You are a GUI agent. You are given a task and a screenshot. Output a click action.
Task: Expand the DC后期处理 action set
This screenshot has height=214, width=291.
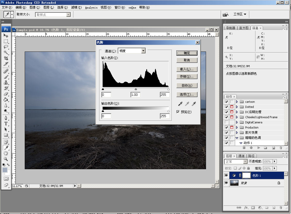[237, 112]
